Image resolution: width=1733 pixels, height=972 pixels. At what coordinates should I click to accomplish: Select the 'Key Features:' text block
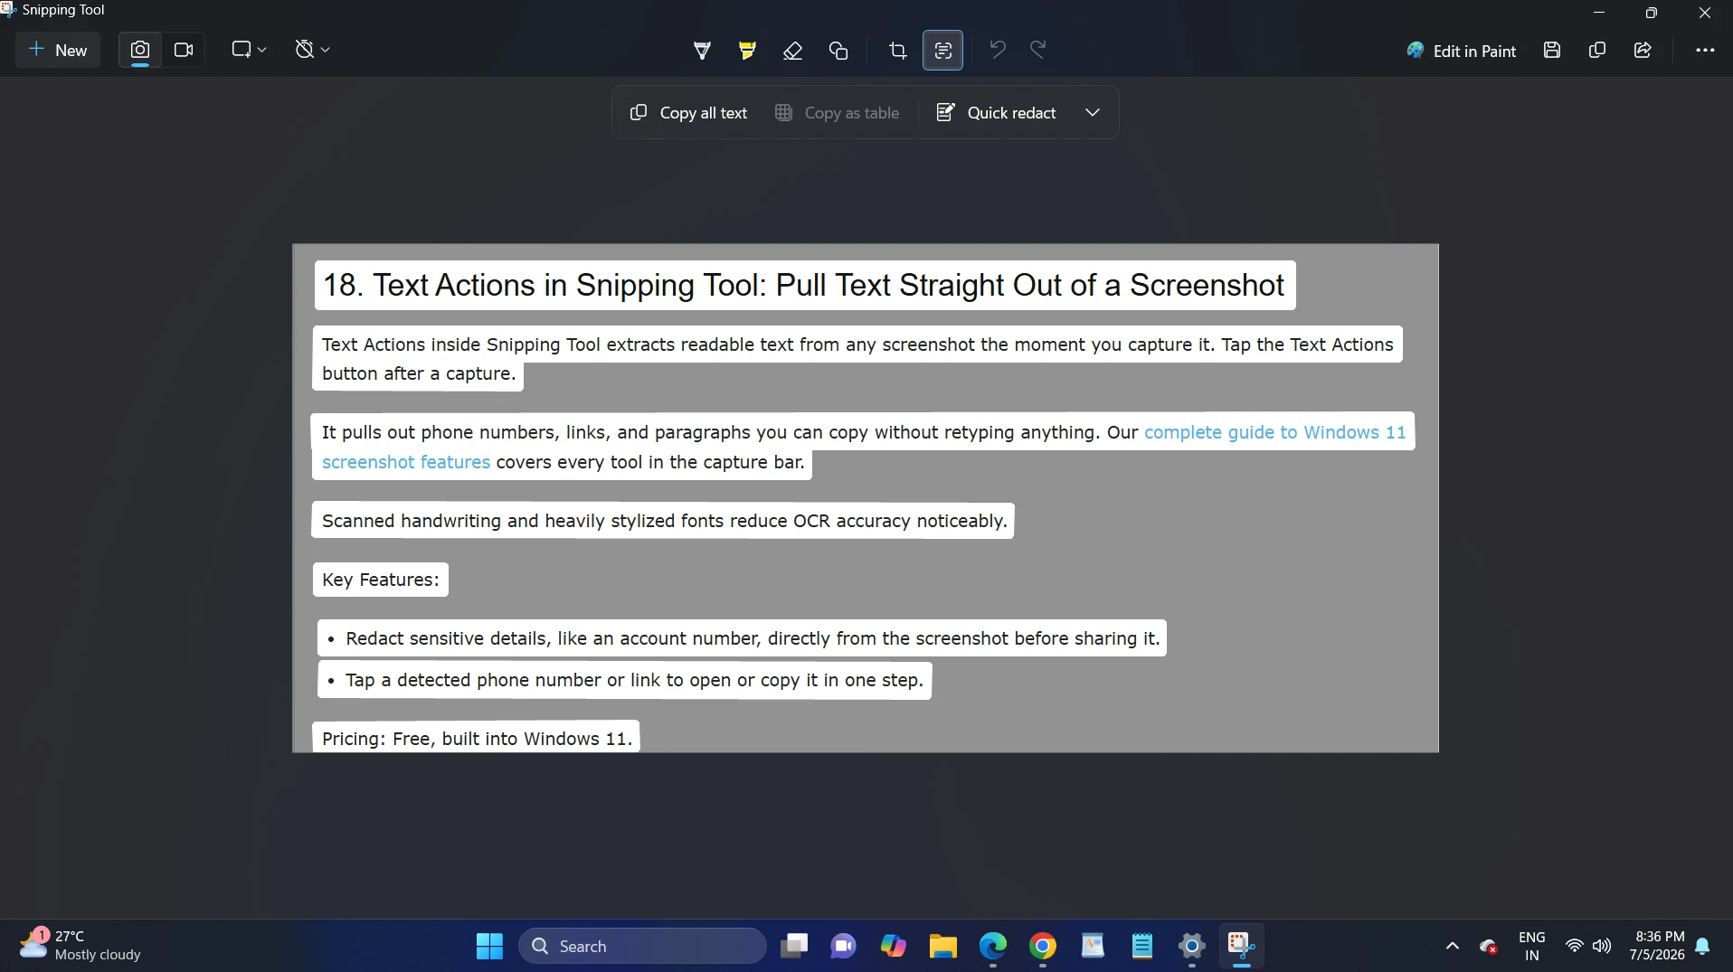click(381, 580)
